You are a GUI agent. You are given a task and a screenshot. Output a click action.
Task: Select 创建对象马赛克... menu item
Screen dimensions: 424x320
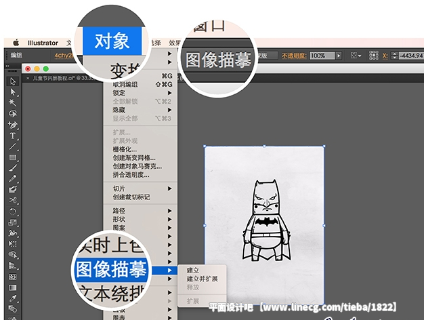[140, 166]
